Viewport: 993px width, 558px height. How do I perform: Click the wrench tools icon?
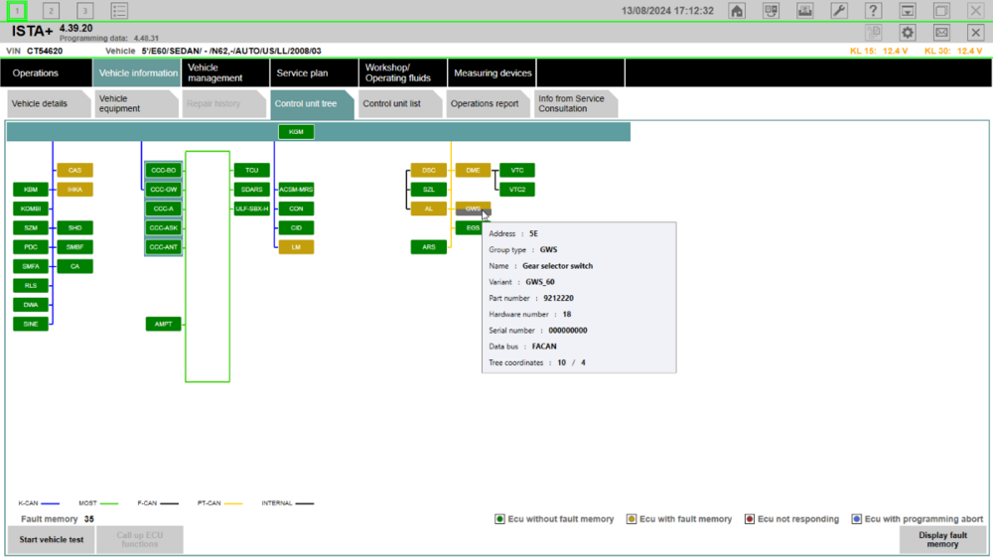(x=839, y=11)
